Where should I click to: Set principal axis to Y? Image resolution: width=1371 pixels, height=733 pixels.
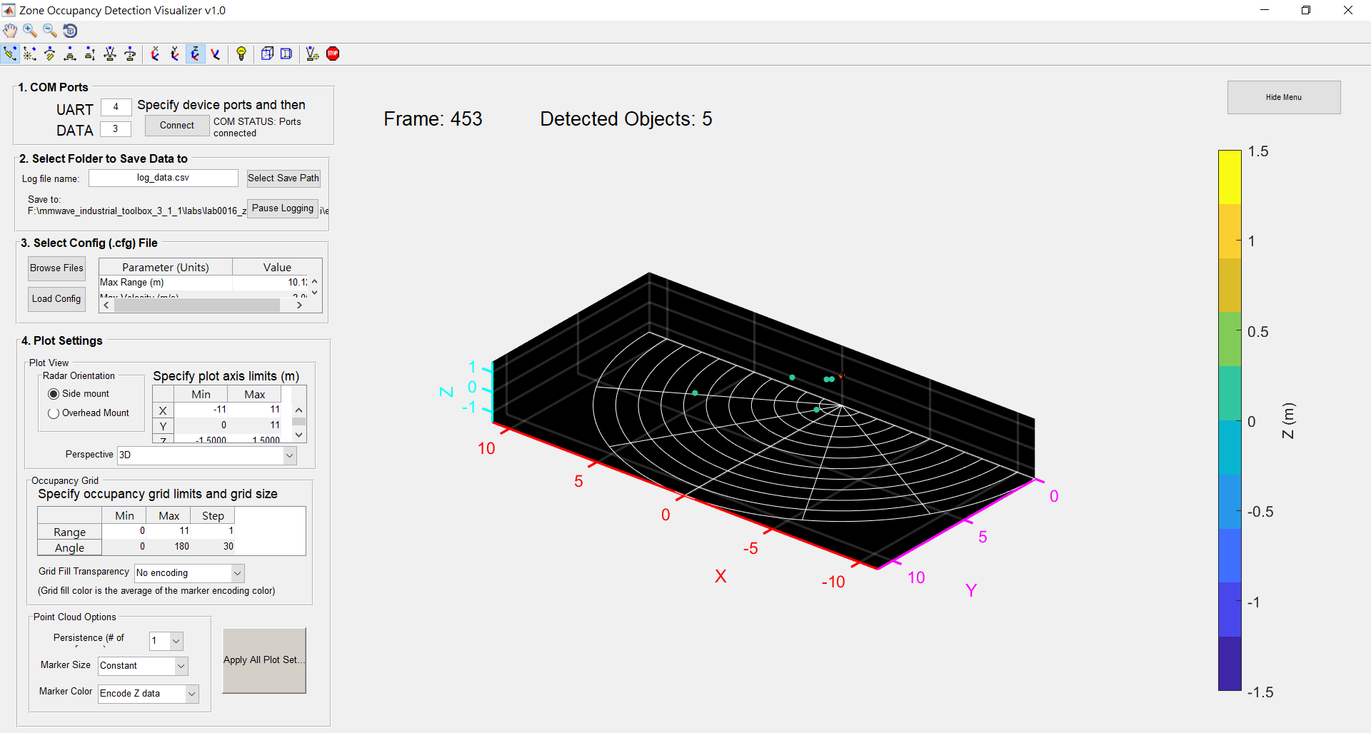click(175, 54)
